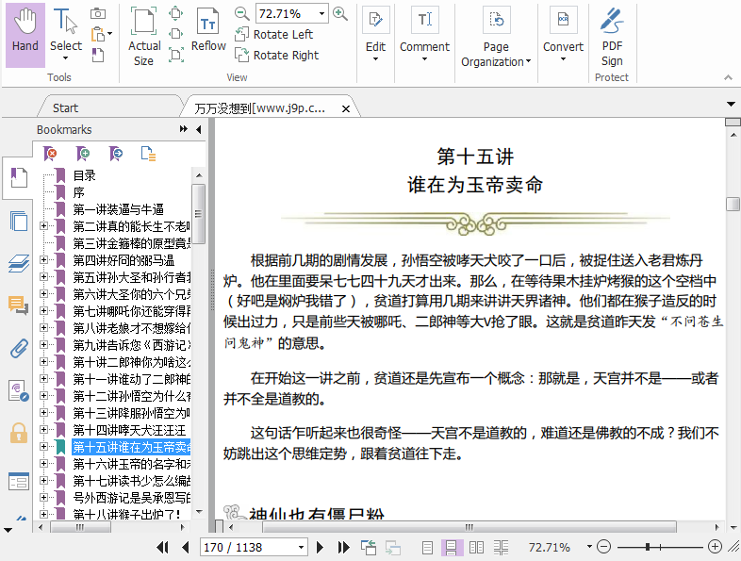Open the Page Organization menu

[496, 38]
